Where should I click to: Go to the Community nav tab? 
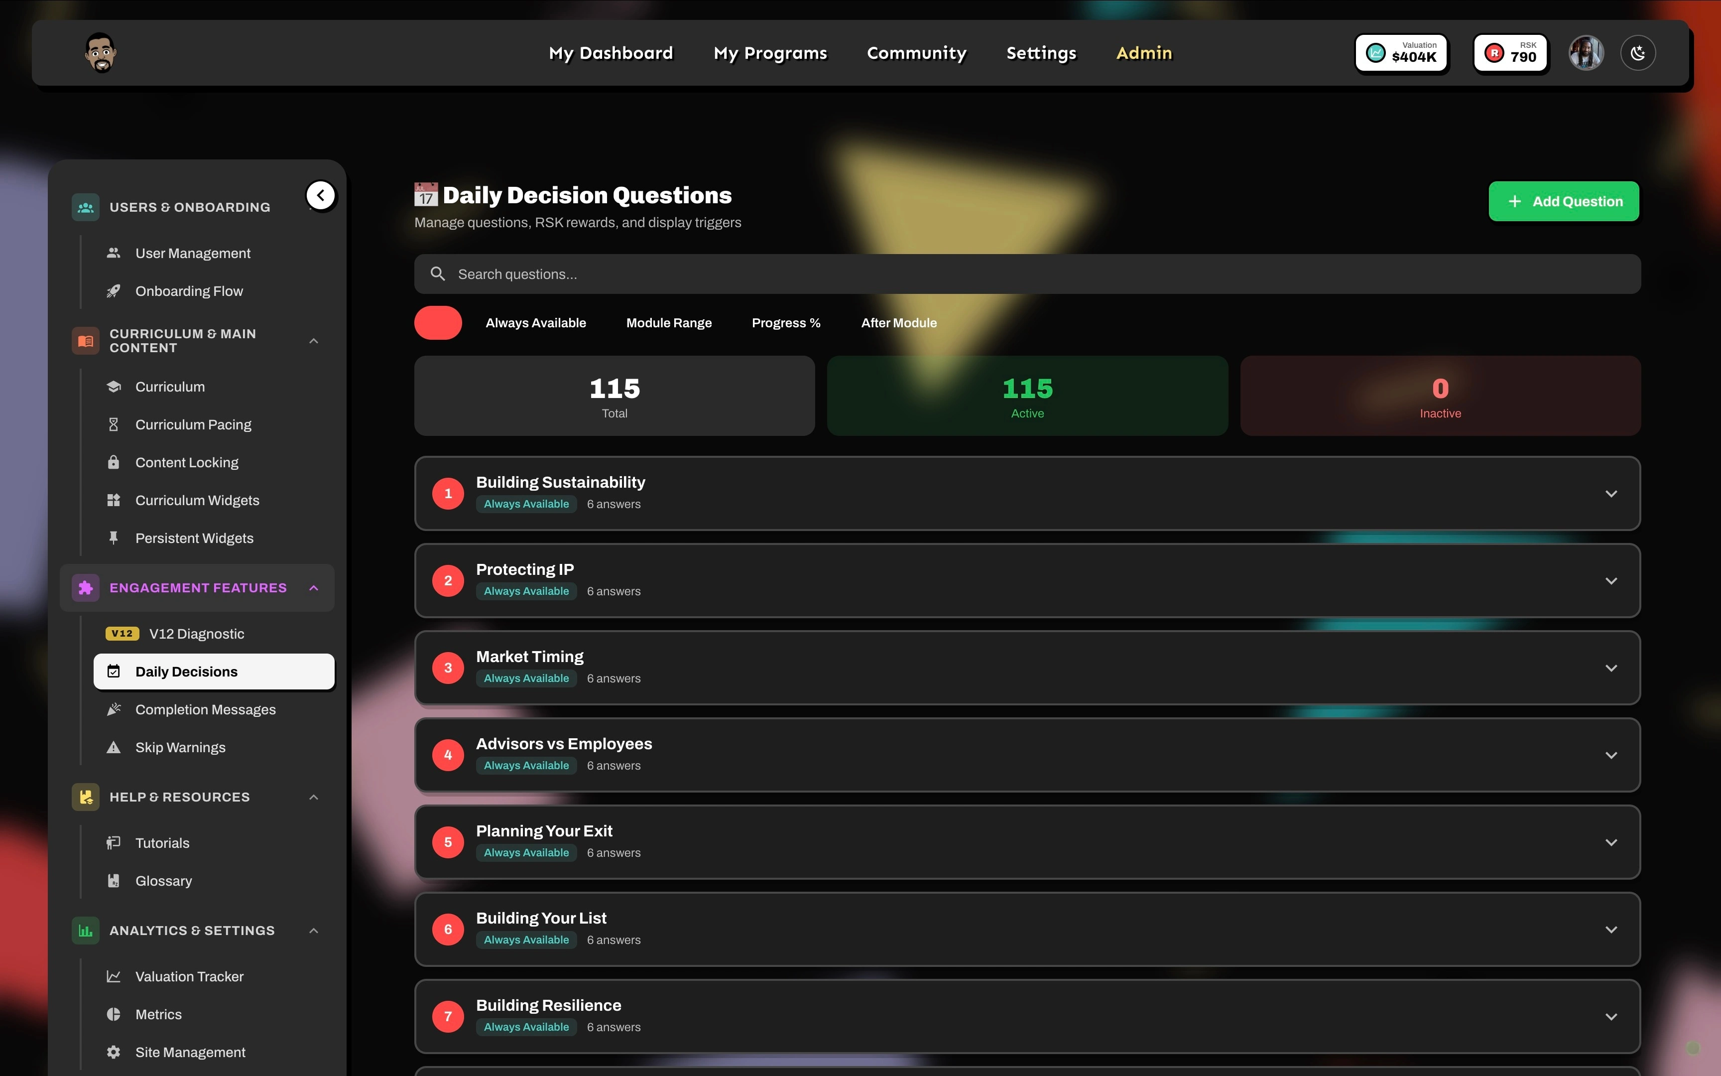(x=916, y=53)
